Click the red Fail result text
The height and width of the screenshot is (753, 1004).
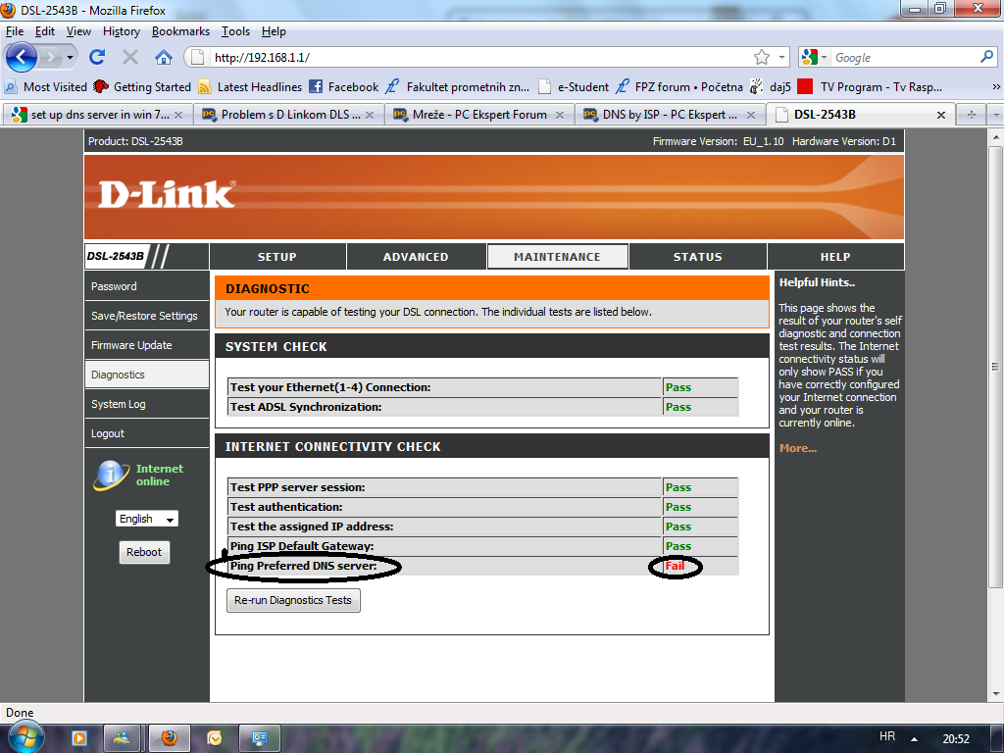(675, 566)
